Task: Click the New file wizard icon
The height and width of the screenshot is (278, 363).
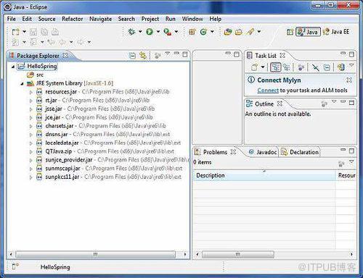Action: point(15,32)
